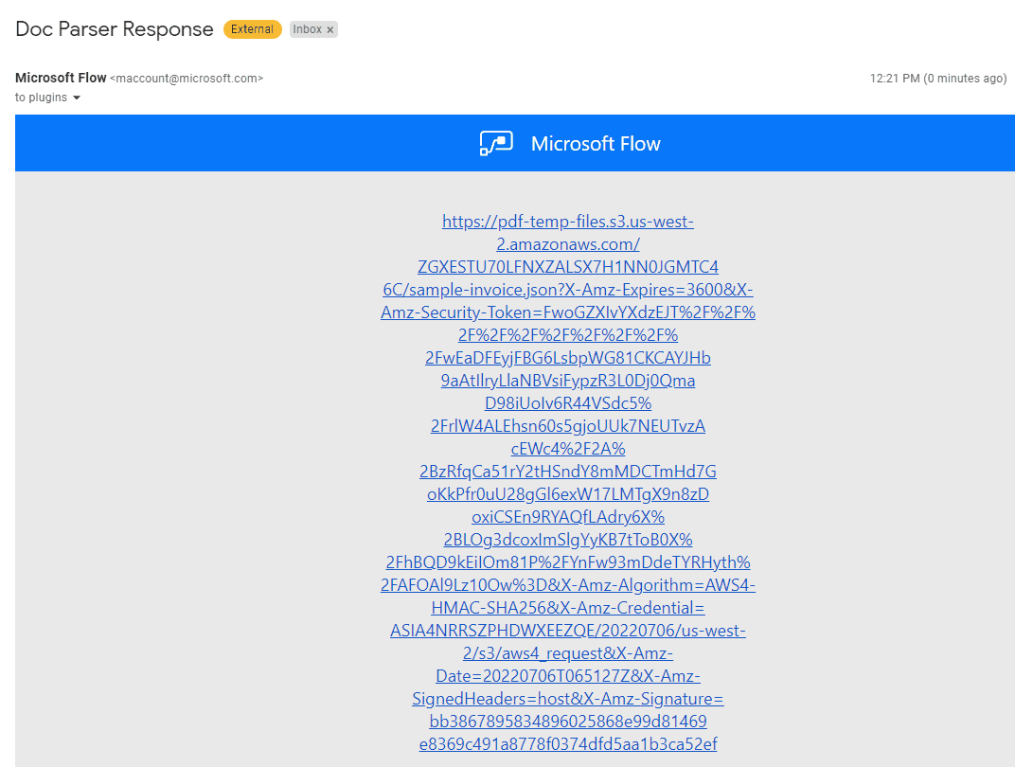This screenshot has height=767, width=1015.
Task: Select the Doc Parser Response subject line
Action: pyautogui.click(x=114, y=29)
